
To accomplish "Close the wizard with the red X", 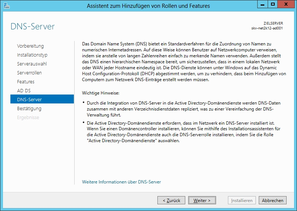I will tap(286, 5).
